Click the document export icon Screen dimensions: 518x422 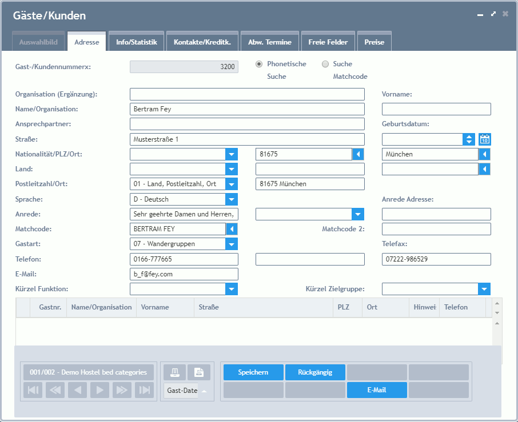click(x=199, y=372)
